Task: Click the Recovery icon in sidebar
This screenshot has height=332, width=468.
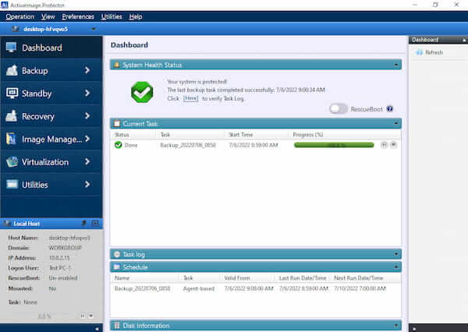Action: tap(11, 116)
